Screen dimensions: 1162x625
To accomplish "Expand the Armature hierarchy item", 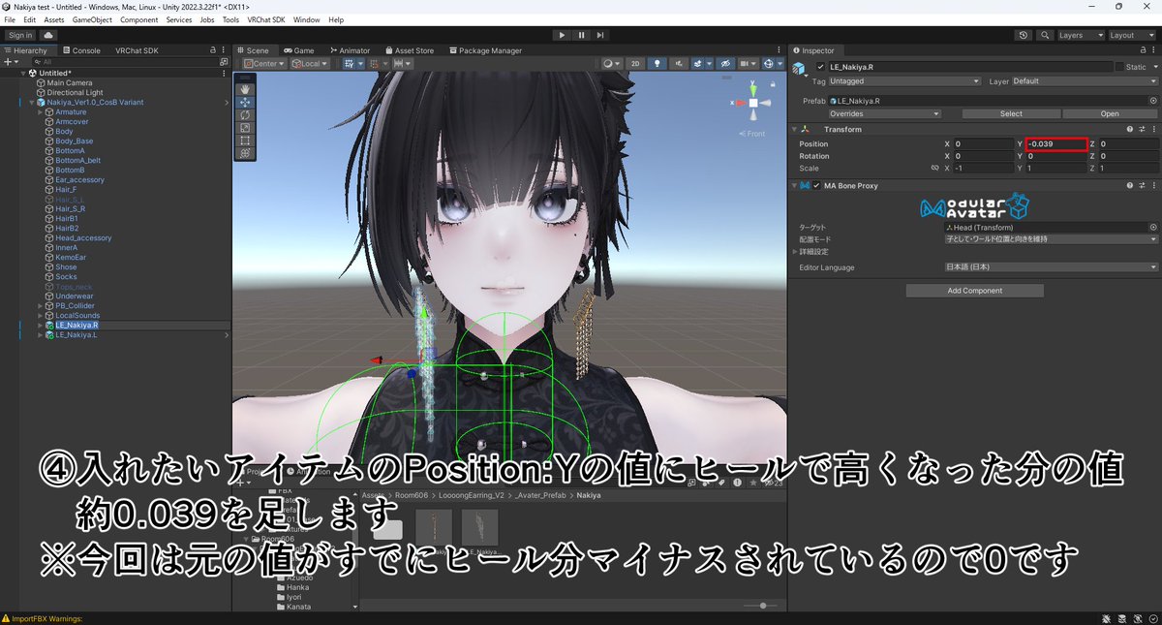I will 41,112.
